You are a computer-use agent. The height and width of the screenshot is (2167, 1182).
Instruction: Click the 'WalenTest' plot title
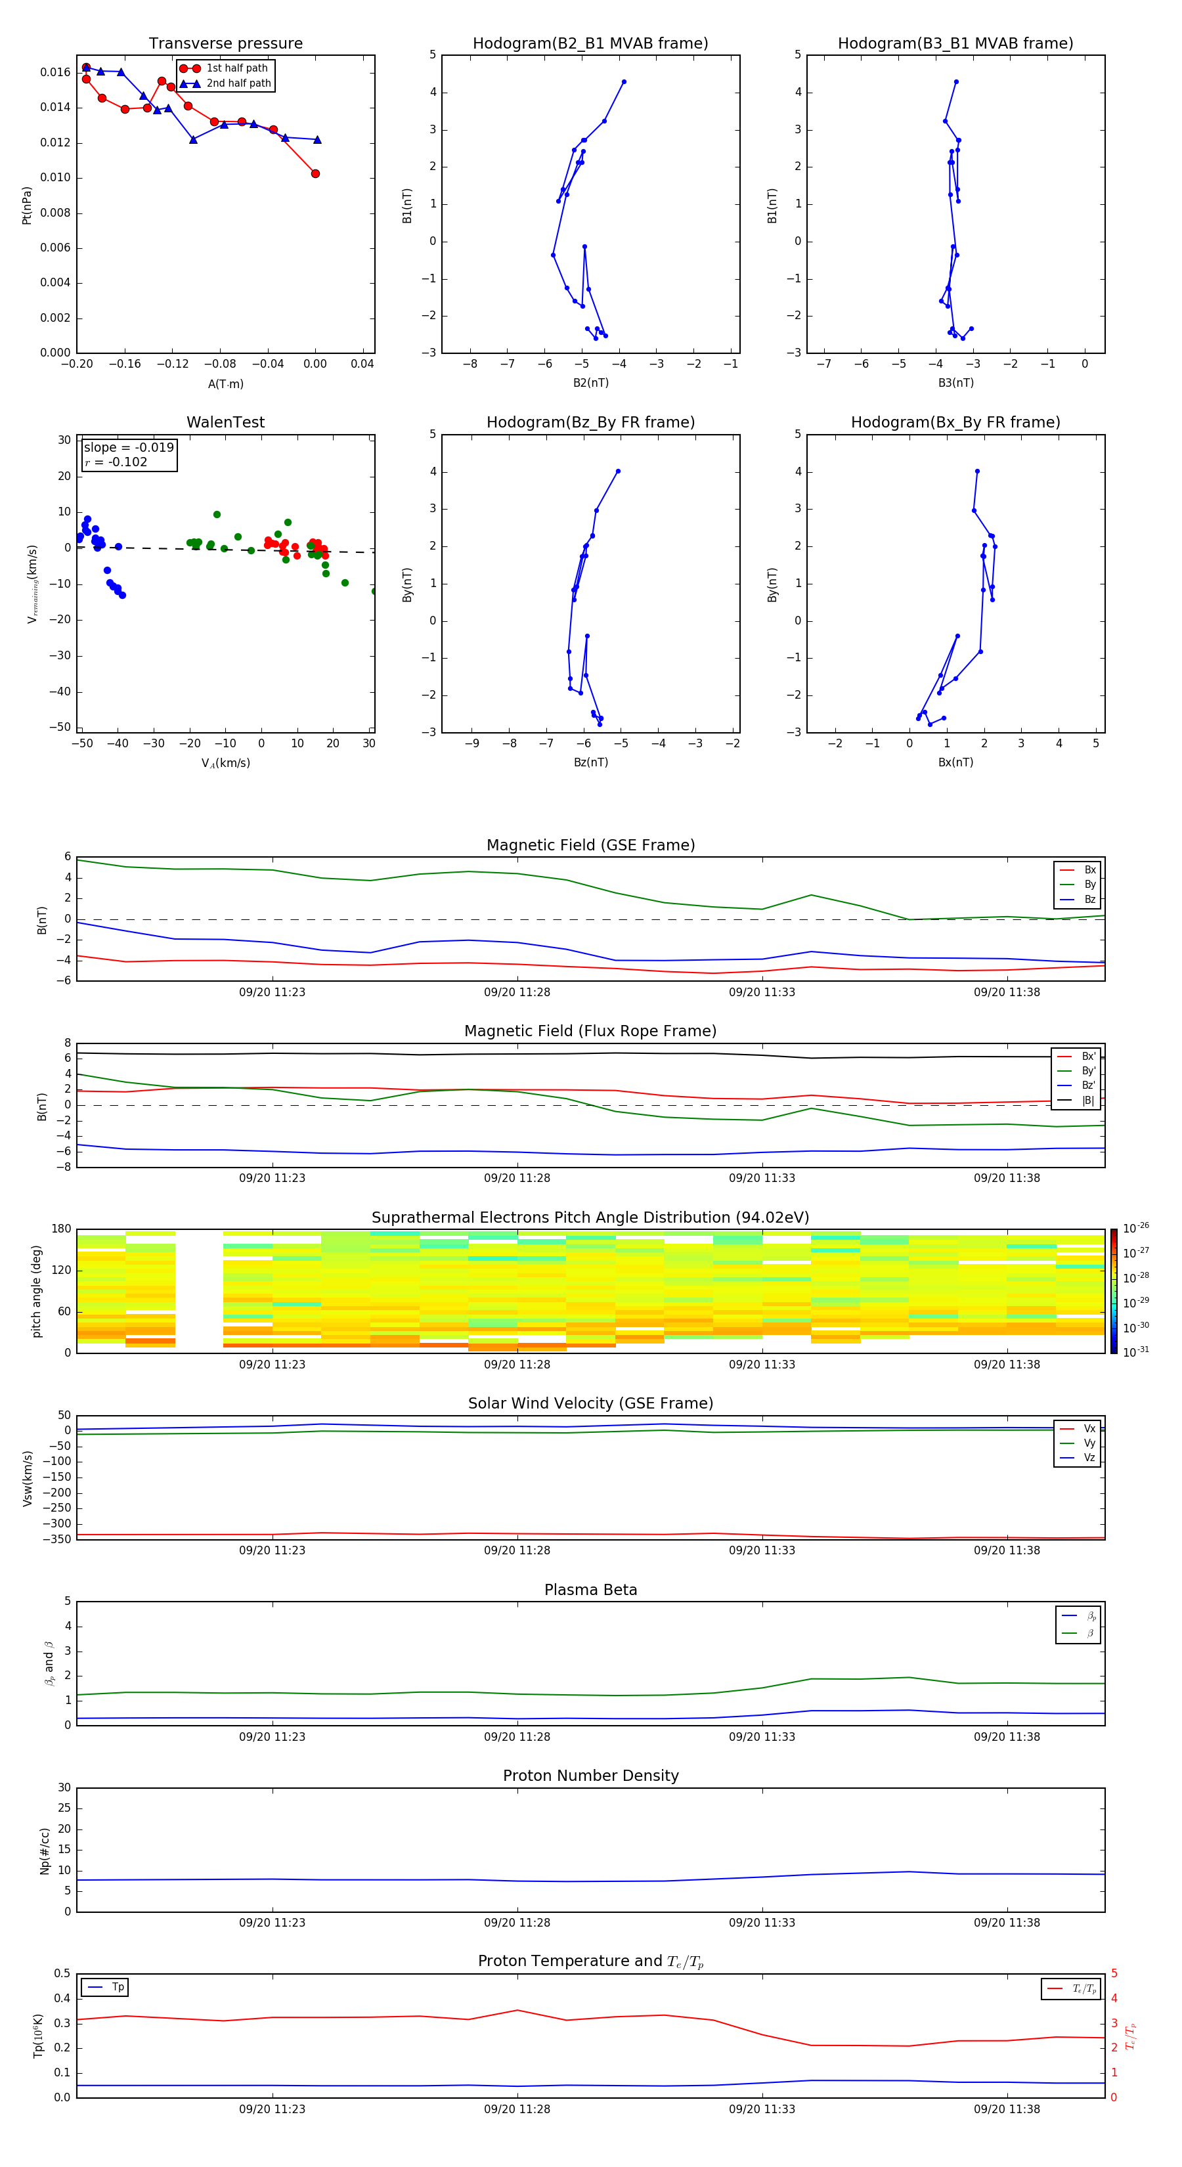coord(225,422)
